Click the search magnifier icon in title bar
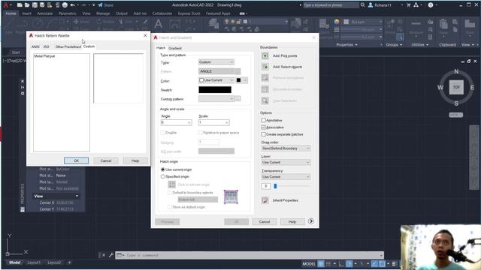This screenshot has width=481, height=270. [362, 5]
